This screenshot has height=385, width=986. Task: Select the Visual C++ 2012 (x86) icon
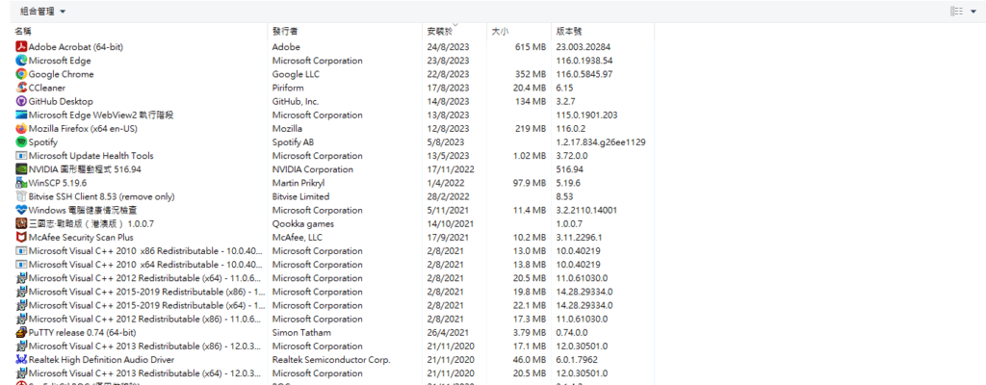click(21, 319)
